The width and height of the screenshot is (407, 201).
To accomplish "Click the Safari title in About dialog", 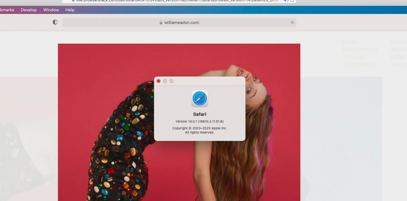I will [x=200, y=114].
